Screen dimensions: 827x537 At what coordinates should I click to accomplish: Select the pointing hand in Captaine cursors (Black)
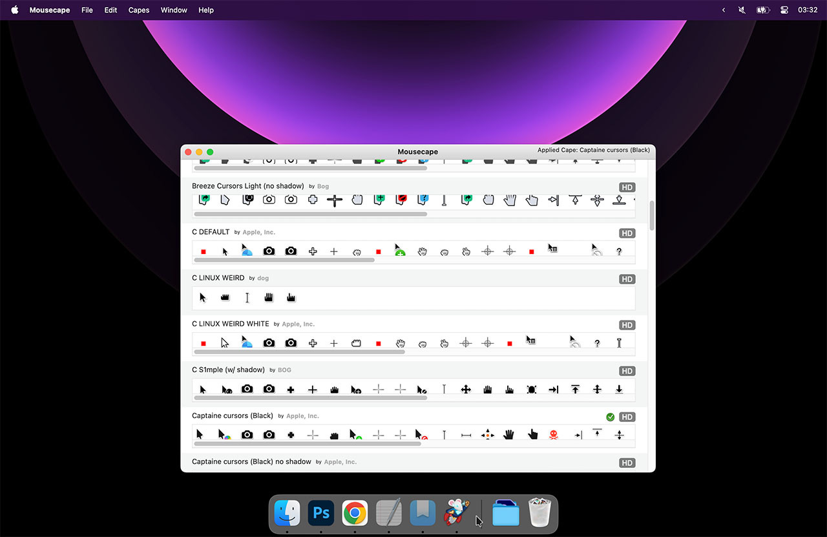coord(532,434)
